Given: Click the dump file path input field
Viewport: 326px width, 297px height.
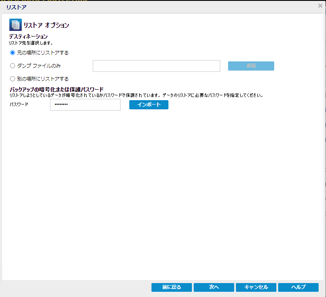Looking at the screenshot, I should tap(156, 66).
